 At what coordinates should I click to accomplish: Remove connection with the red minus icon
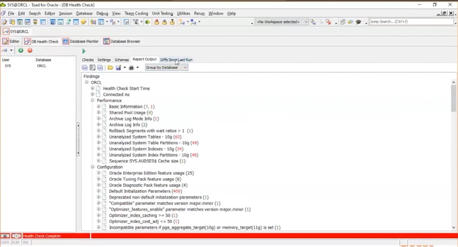pyautogui.click(x=30, y=50)
